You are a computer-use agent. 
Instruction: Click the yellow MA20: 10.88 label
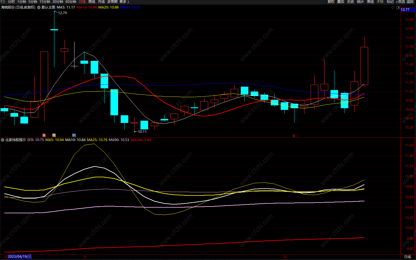coord(108,7)
